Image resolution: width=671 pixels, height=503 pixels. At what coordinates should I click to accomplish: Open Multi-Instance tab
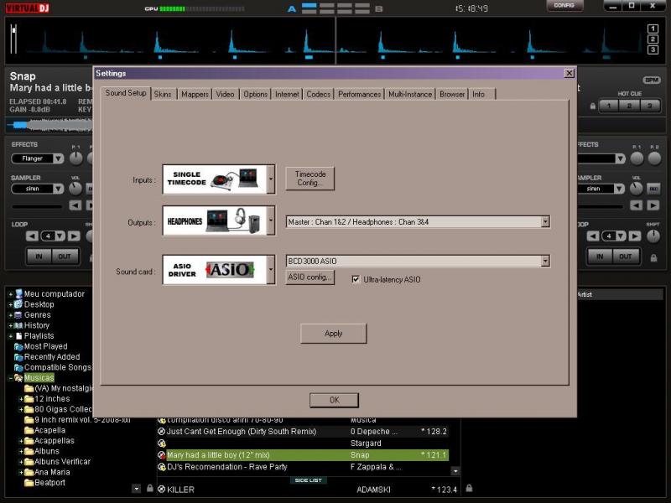click(x=410, y=94)
